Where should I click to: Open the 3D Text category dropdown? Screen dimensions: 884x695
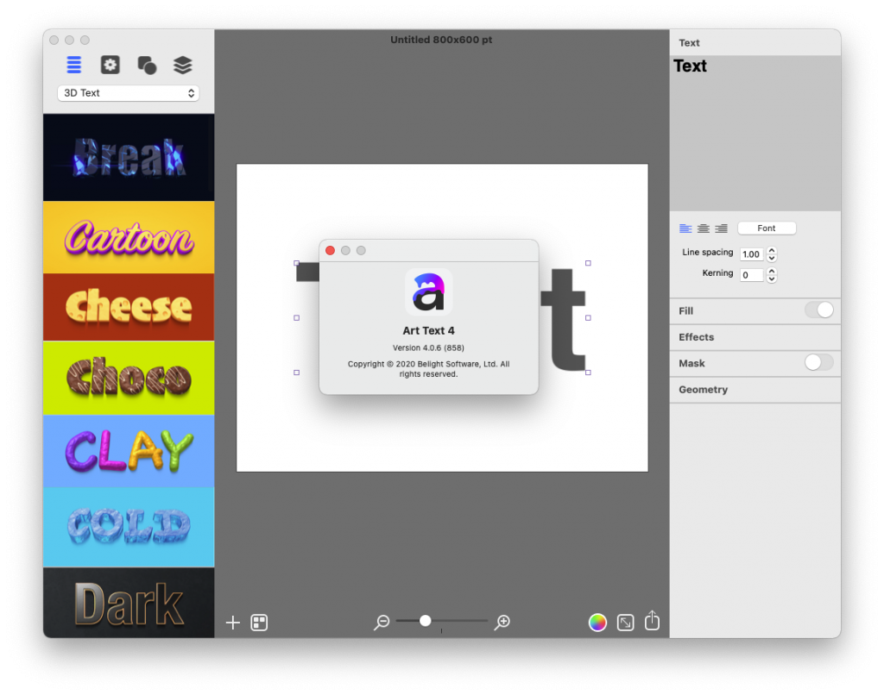[129, 93]
